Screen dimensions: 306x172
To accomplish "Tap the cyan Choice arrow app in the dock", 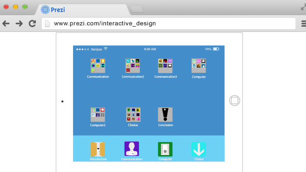I will pyautogui.click(x=198, y=149).
